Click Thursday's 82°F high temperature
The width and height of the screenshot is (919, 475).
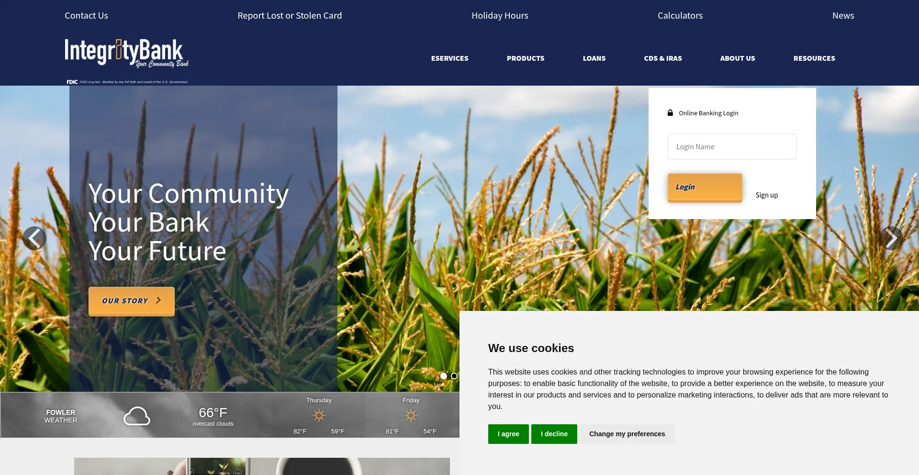click(x=300, y=431)
